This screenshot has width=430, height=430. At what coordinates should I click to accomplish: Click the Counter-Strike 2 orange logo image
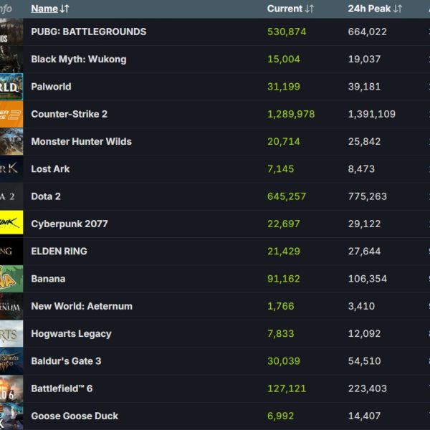point(11,114)
